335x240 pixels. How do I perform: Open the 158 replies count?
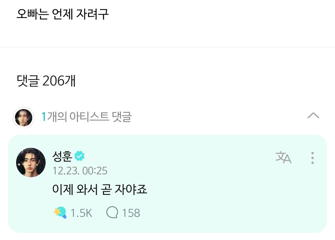[x=131, y=213]
